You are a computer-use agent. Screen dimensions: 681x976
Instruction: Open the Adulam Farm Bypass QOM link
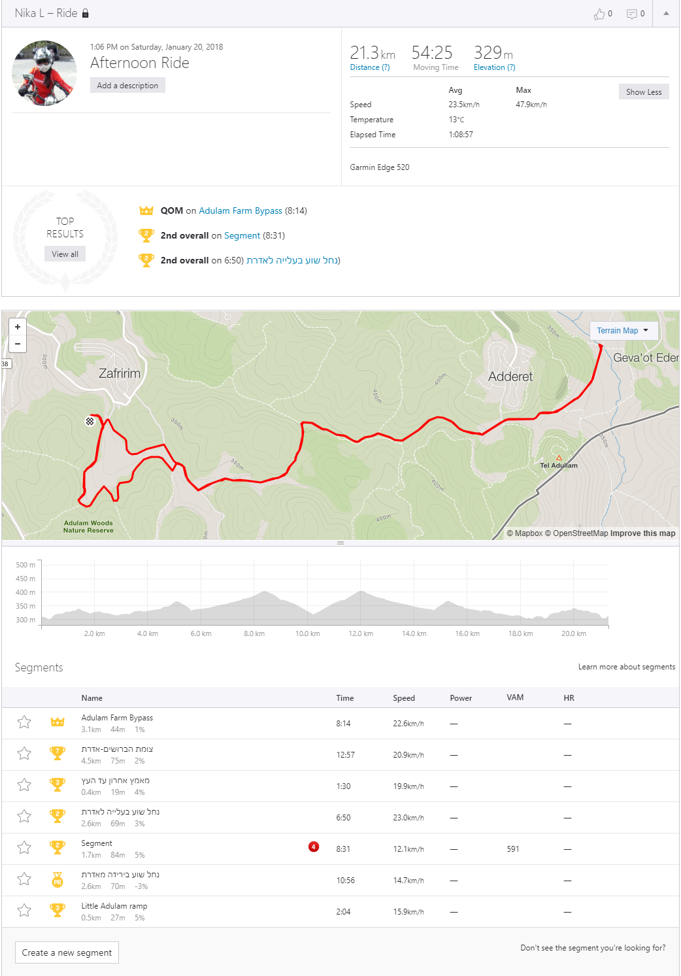[x=241, y=210]
